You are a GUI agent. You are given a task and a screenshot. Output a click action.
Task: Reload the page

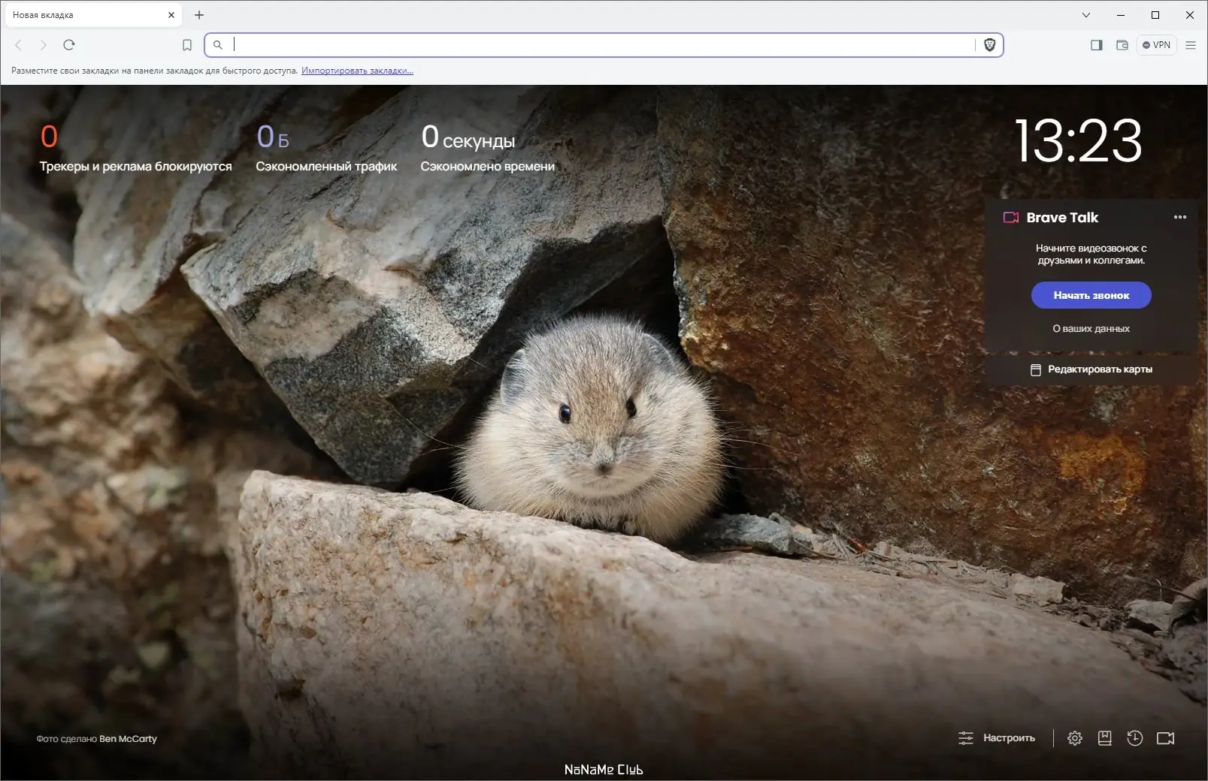69,45
